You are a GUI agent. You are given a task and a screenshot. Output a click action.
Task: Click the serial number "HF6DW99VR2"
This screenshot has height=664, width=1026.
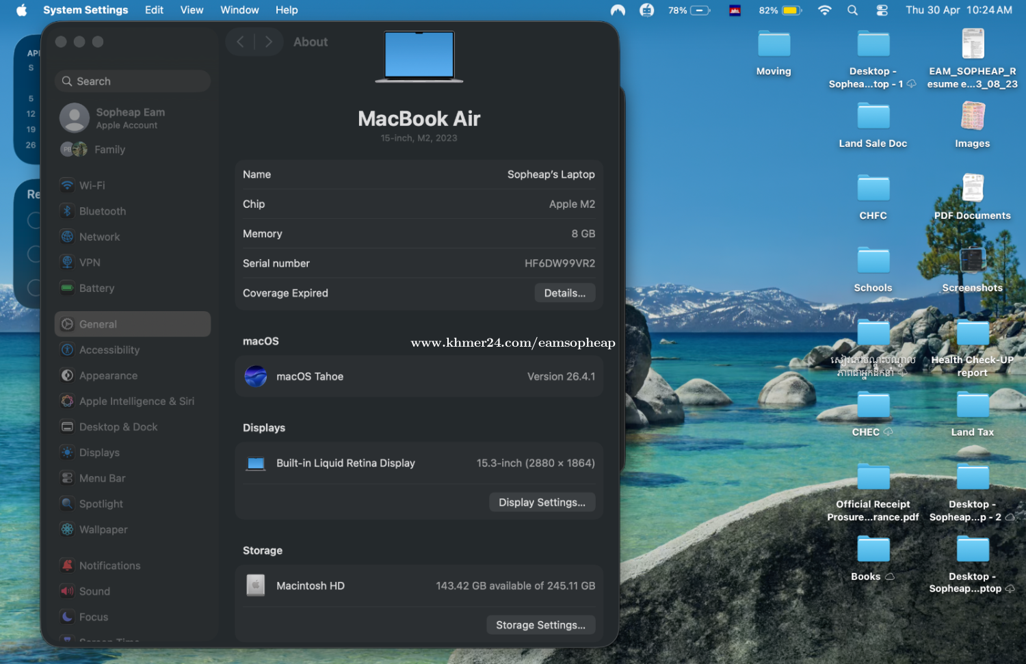tap(560, 263)
